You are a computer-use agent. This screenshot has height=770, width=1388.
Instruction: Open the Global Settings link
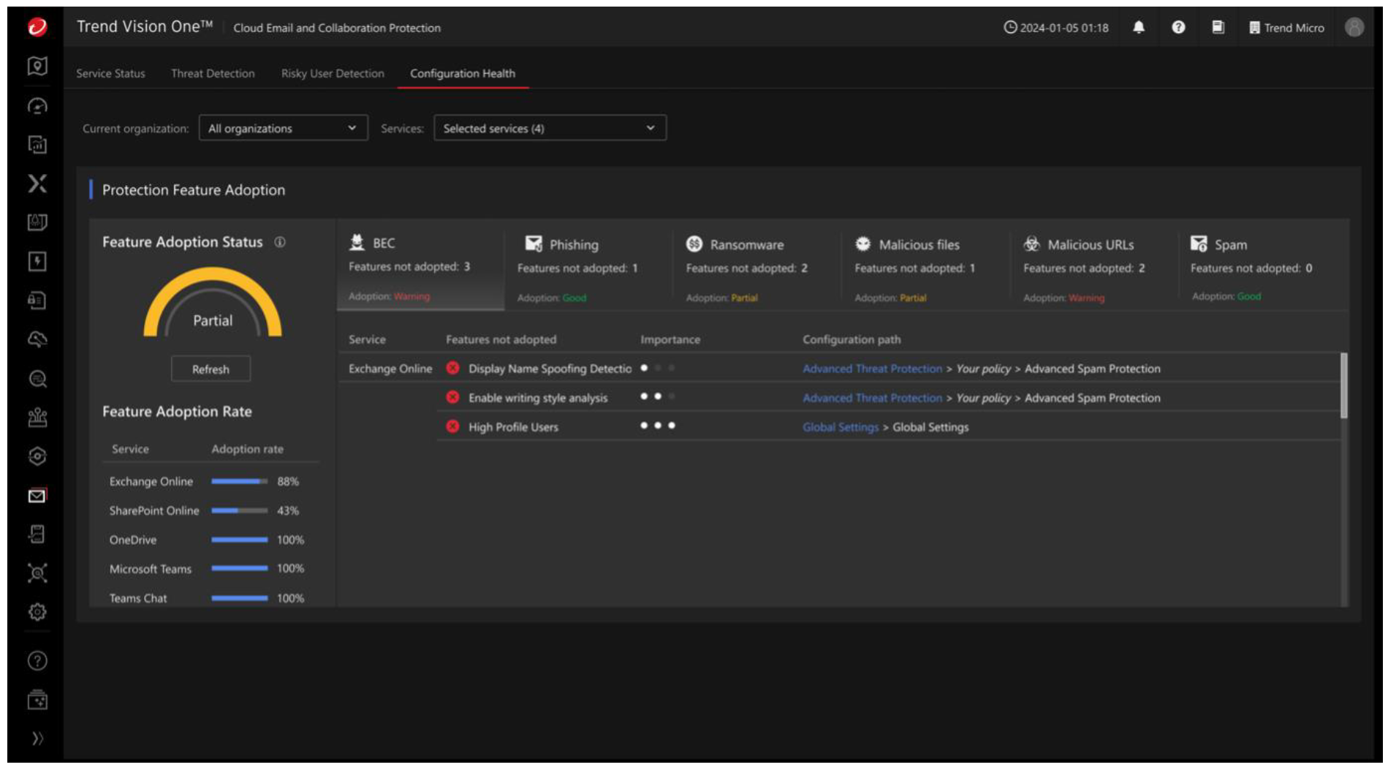tap(840, 427)
